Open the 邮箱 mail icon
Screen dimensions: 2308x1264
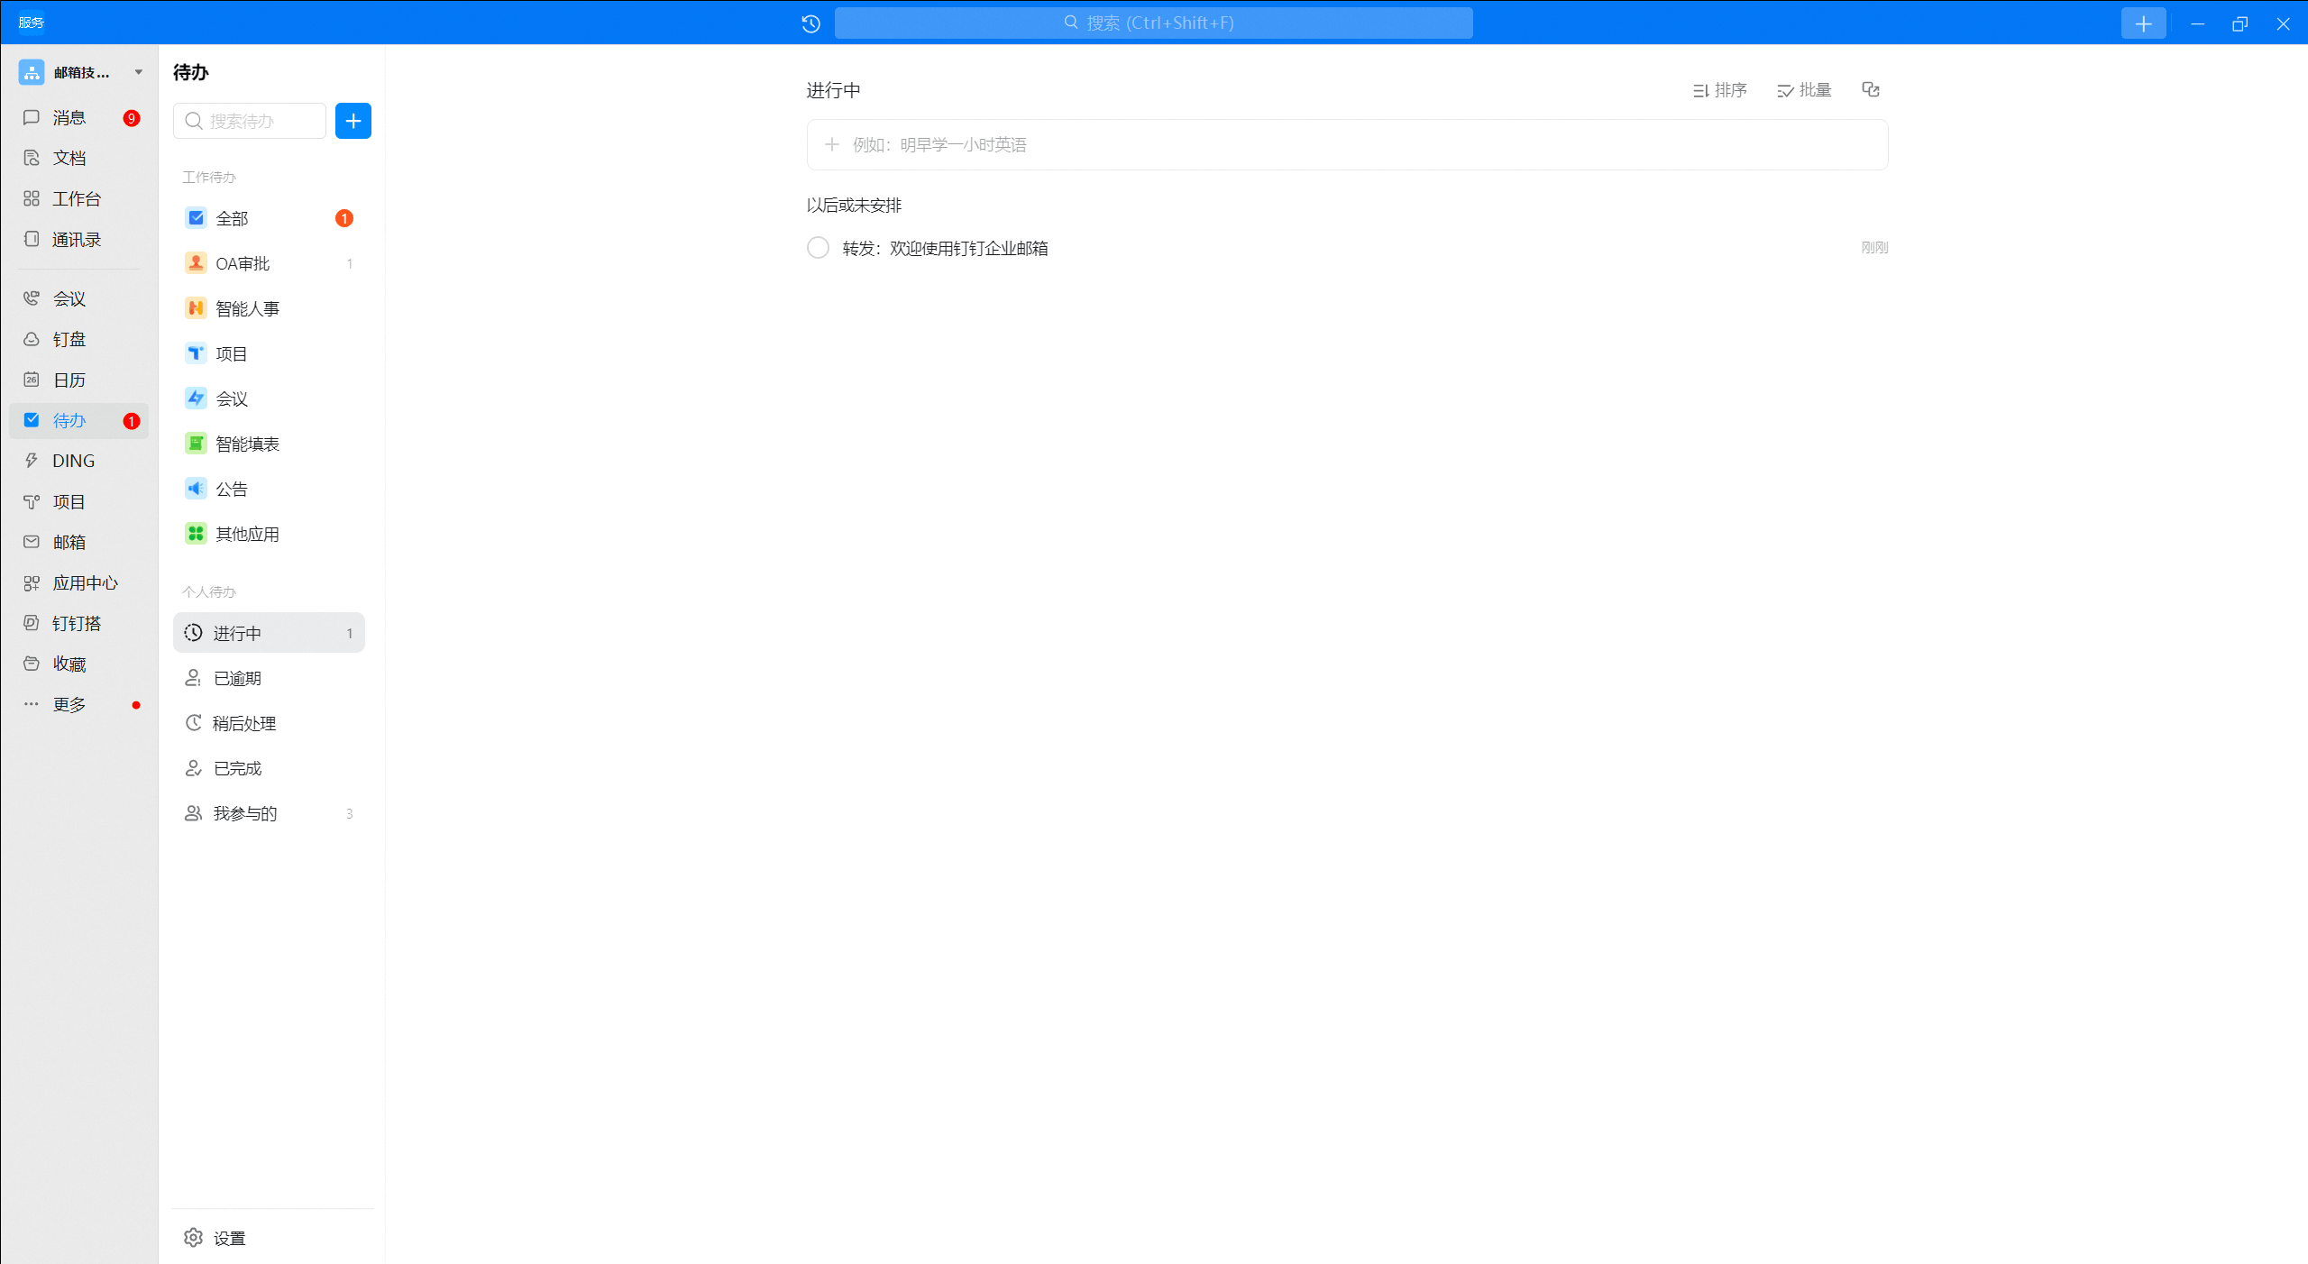click(x=32, y=542)
